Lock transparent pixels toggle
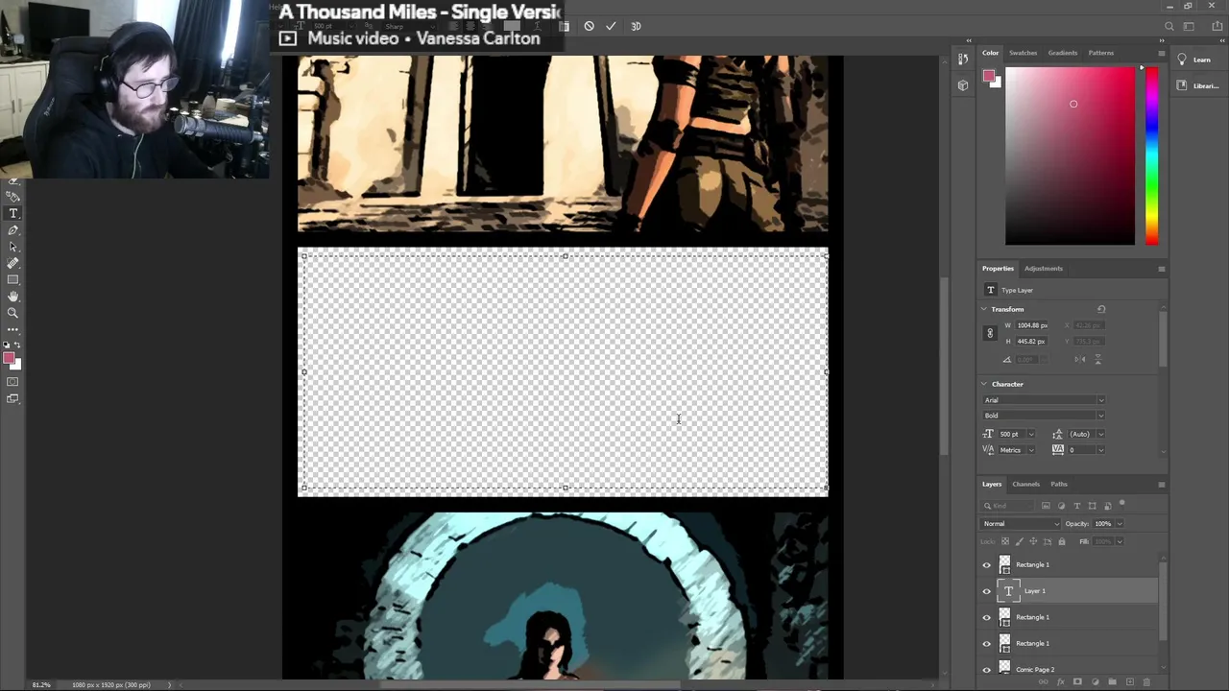 [1005, 541]
